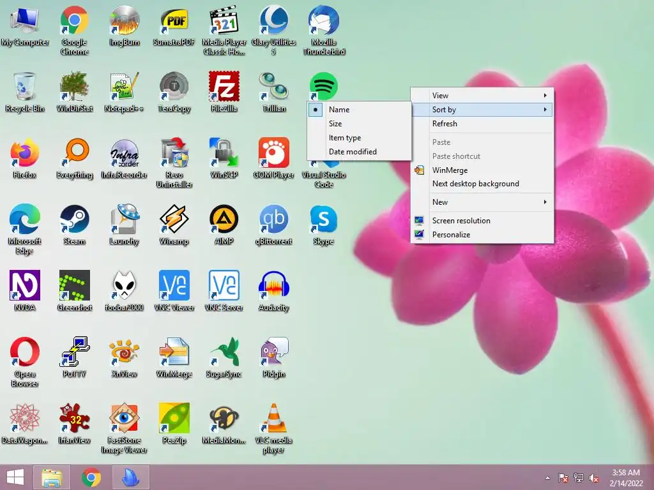Expand the View submenu
Screen dimensions: 654x490
(x=482, y=96)
